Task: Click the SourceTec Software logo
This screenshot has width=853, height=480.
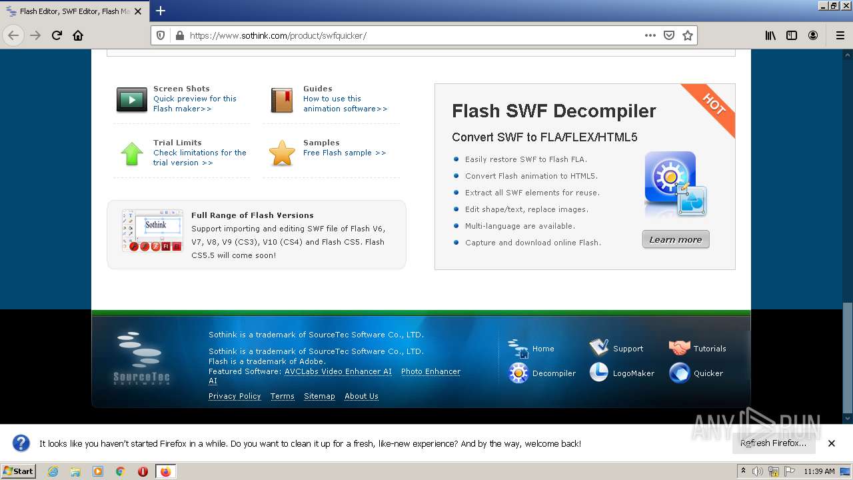Action: 141,358
